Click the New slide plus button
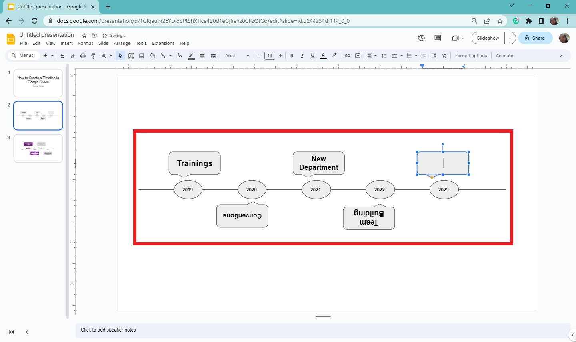The height and width of the screenshot is (342, 576). [45, 56]
